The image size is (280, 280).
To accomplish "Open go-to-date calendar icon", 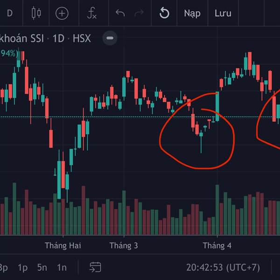I will coord(95,267).
